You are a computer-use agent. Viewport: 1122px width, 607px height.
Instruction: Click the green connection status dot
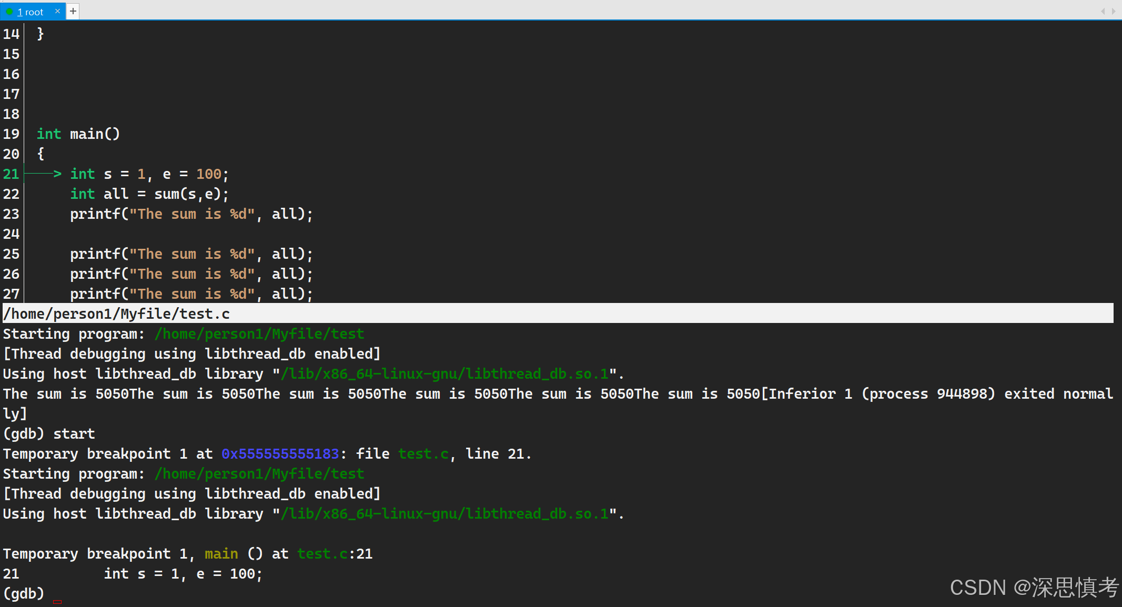[9, 12]
